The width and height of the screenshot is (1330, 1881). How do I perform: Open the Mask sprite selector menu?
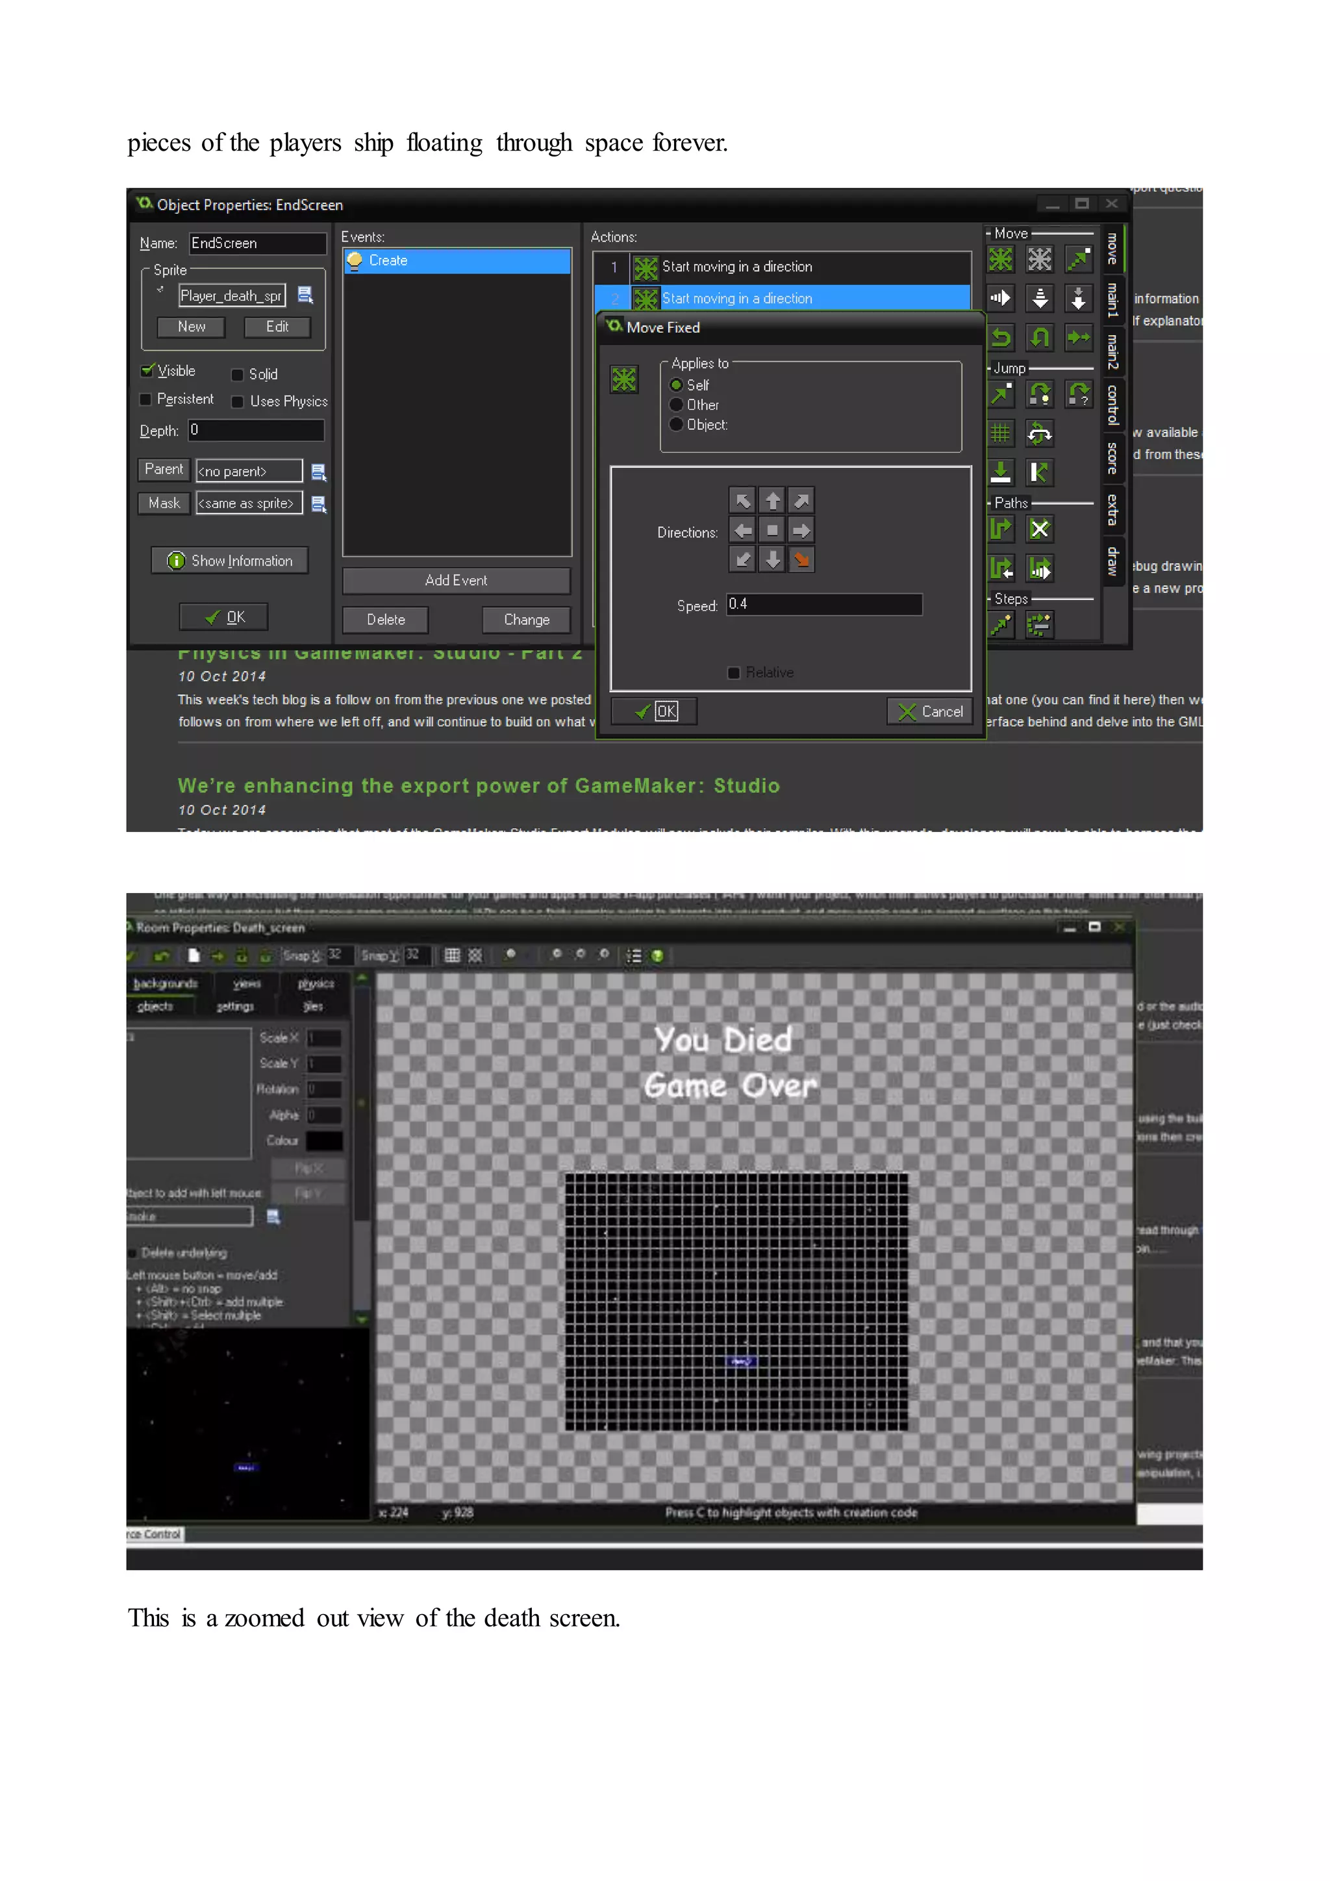pos(319,503)
